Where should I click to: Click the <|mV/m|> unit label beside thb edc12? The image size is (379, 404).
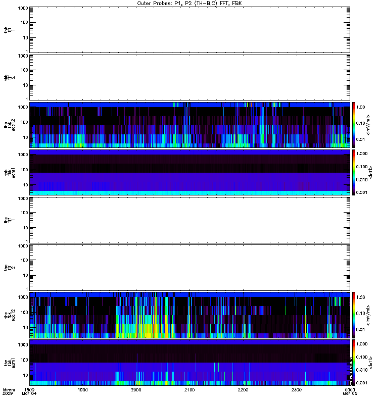[x=368, y=125]
